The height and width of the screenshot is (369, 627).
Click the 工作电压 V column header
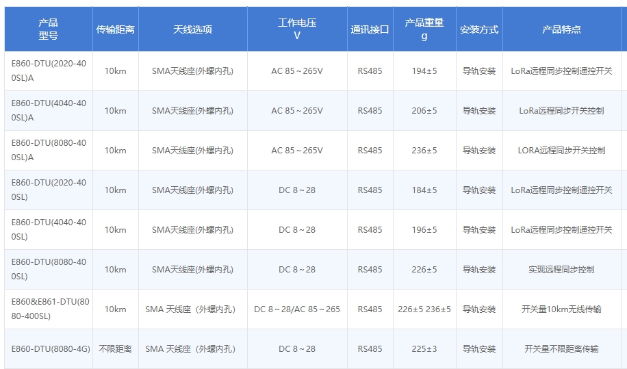point(297,29)
